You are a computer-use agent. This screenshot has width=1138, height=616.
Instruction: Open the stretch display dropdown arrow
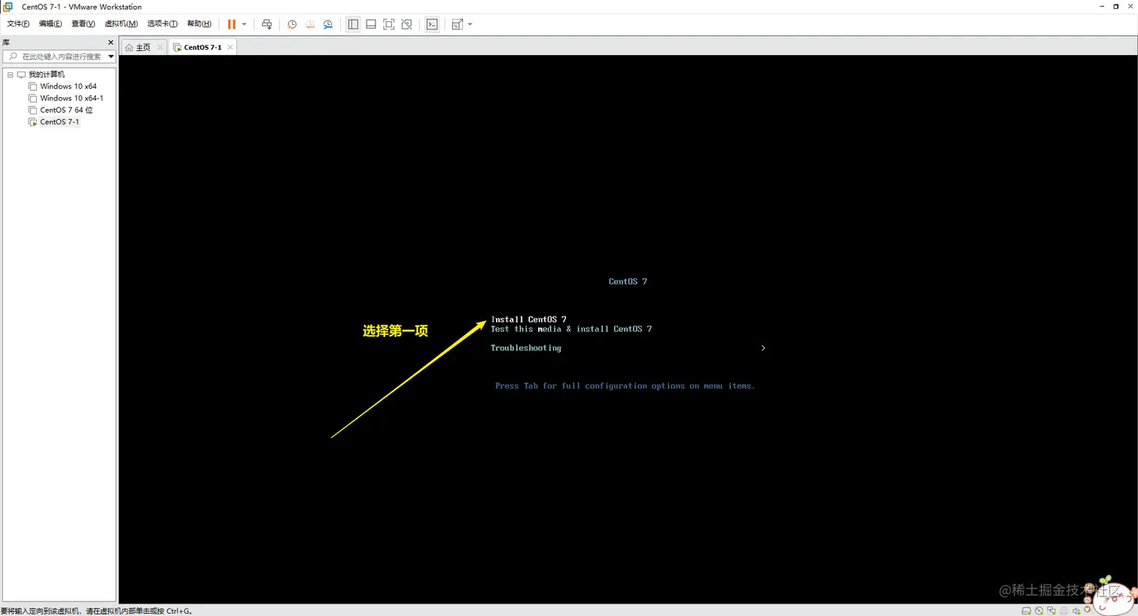(x=470, y=24)
